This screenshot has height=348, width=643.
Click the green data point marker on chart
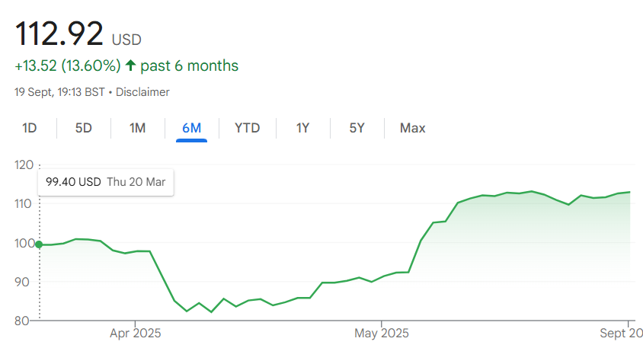click(x=39, y=244)
